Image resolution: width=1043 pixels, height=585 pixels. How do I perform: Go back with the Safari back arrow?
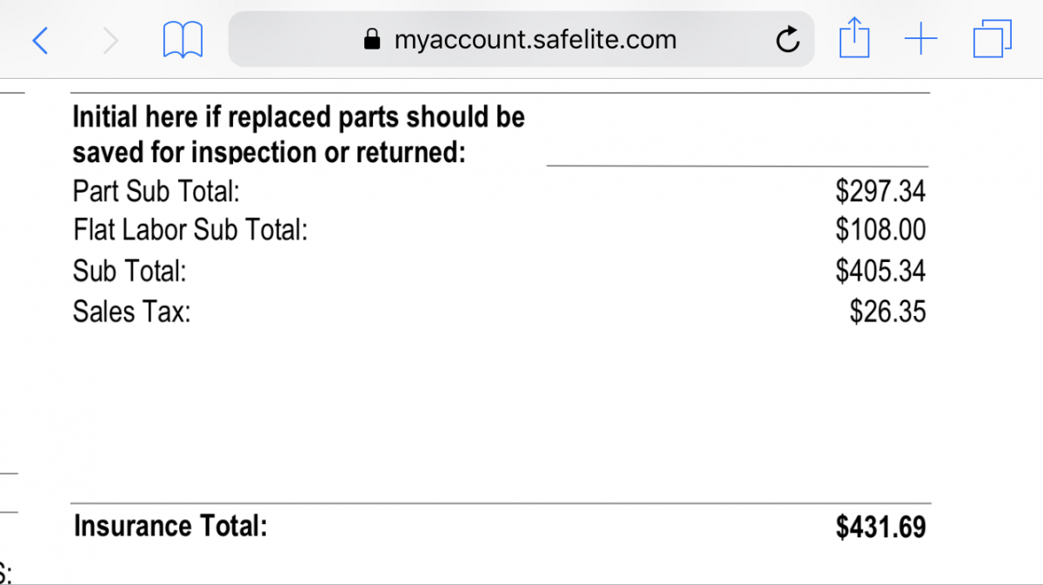(x=39, y=40)
